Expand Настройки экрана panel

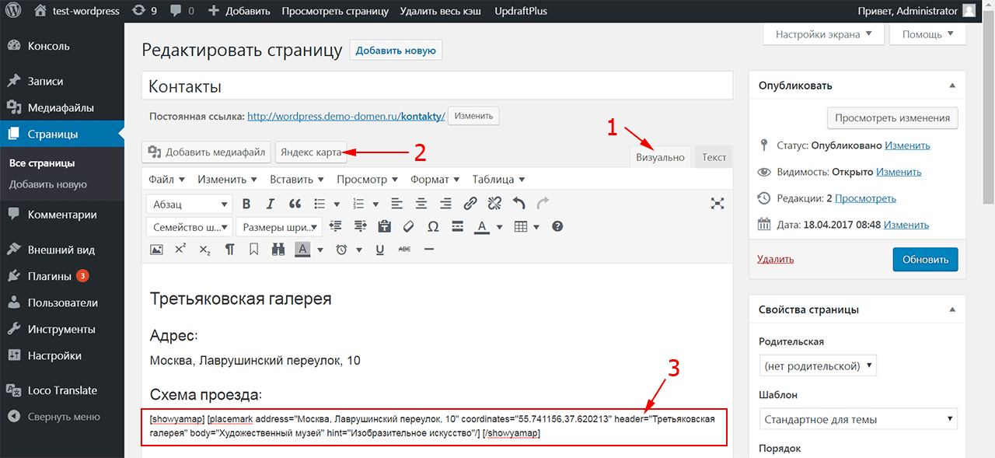(825, 34)
